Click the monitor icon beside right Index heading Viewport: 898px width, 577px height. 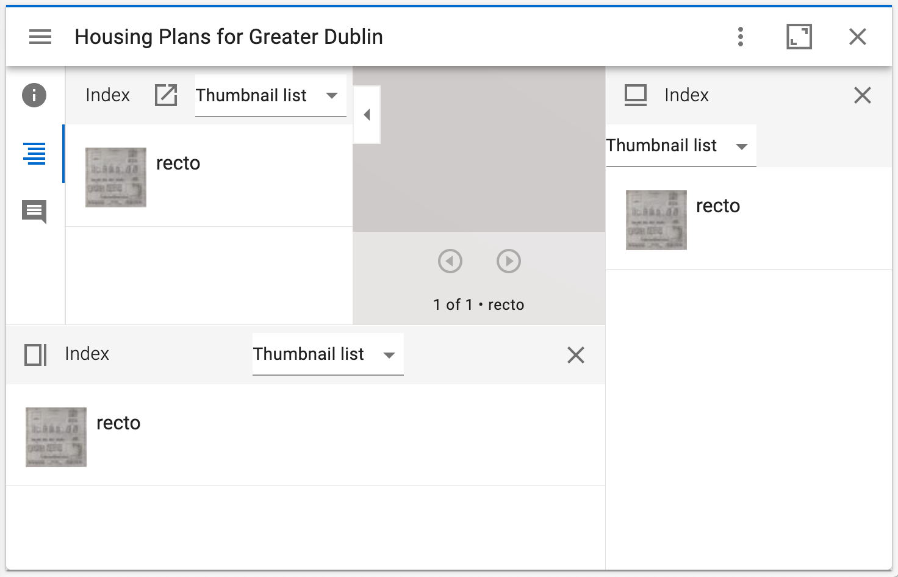pos(635,95)
